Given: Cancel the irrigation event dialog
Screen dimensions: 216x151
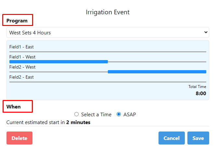Looking at the screenshot, I should pyautogui.click(x=172, y=138).
